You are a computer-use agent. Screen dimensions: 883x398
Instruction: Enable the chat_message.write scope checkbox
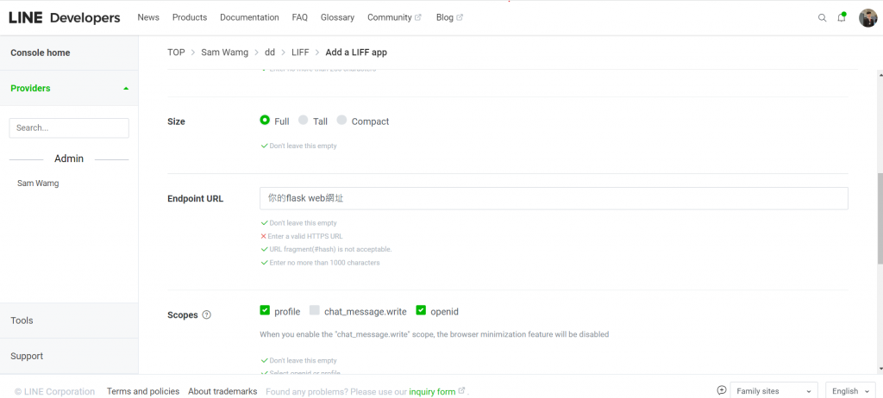coord(314,310)
